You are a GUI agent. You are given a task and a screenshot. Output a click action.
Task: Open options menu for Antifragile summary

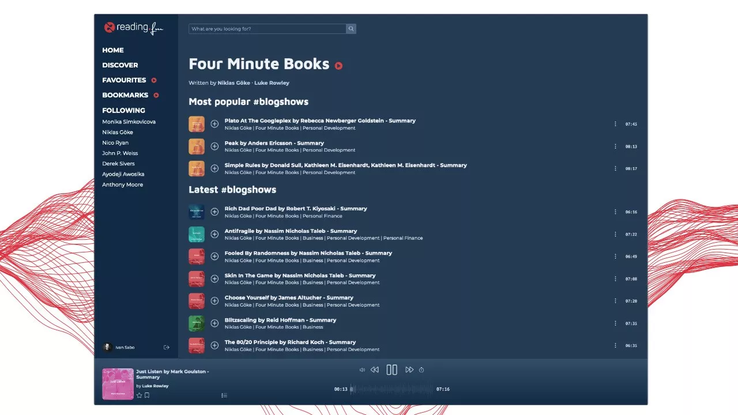coord(615,235)
